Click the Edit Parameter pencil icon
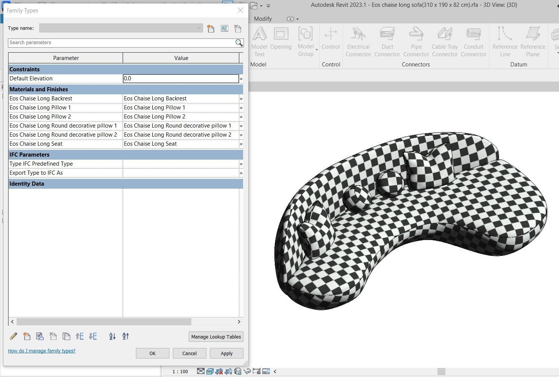The width and height of the screenshot is (559, 377). point(14,336)
